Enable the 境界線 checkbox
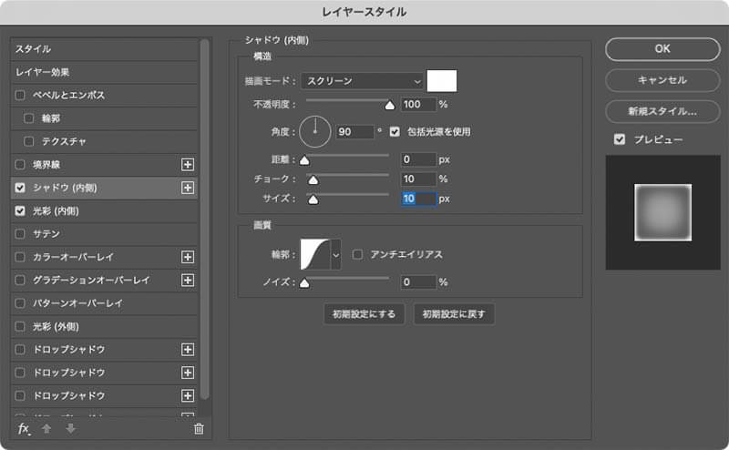This screenshot has height=450, width=729. (20, 165)
